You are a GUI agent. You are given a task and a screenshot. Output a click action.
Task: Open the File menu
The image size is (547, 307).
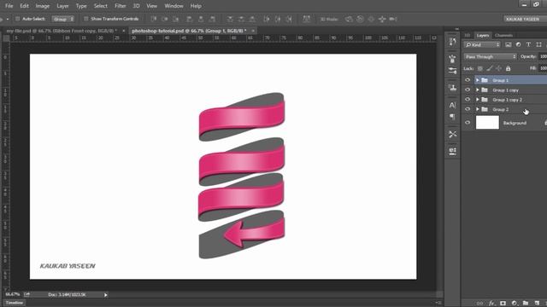pos(9,6)
